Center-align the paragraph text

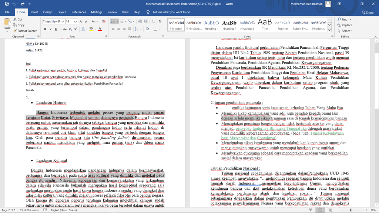119,29
